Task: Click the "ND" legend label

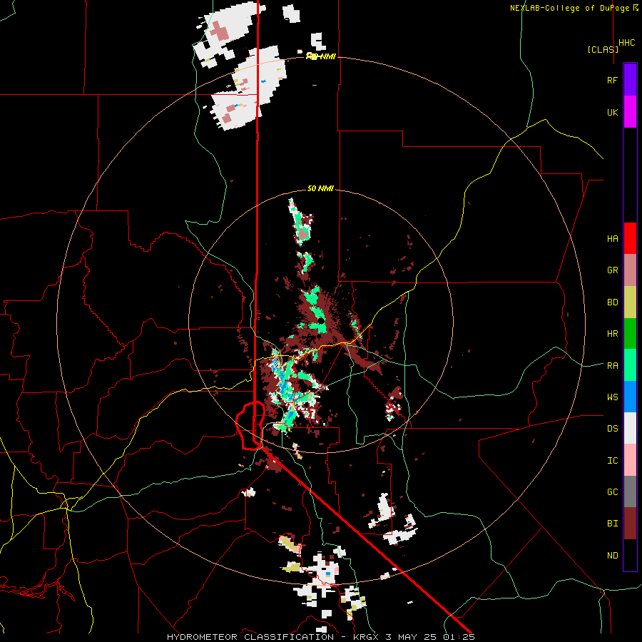Action: (612, 556)
